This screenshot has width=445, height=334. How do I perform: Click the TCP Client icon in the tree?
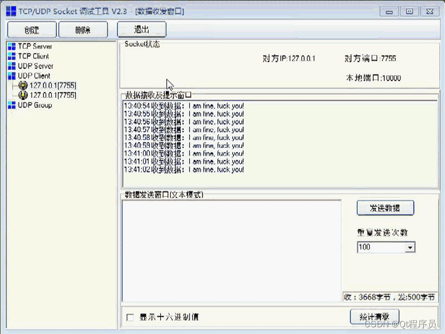(12, 56)
